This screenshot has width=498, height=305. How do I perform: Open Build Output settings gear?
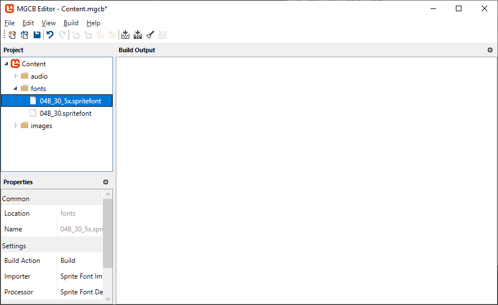[x=490, y=50]
